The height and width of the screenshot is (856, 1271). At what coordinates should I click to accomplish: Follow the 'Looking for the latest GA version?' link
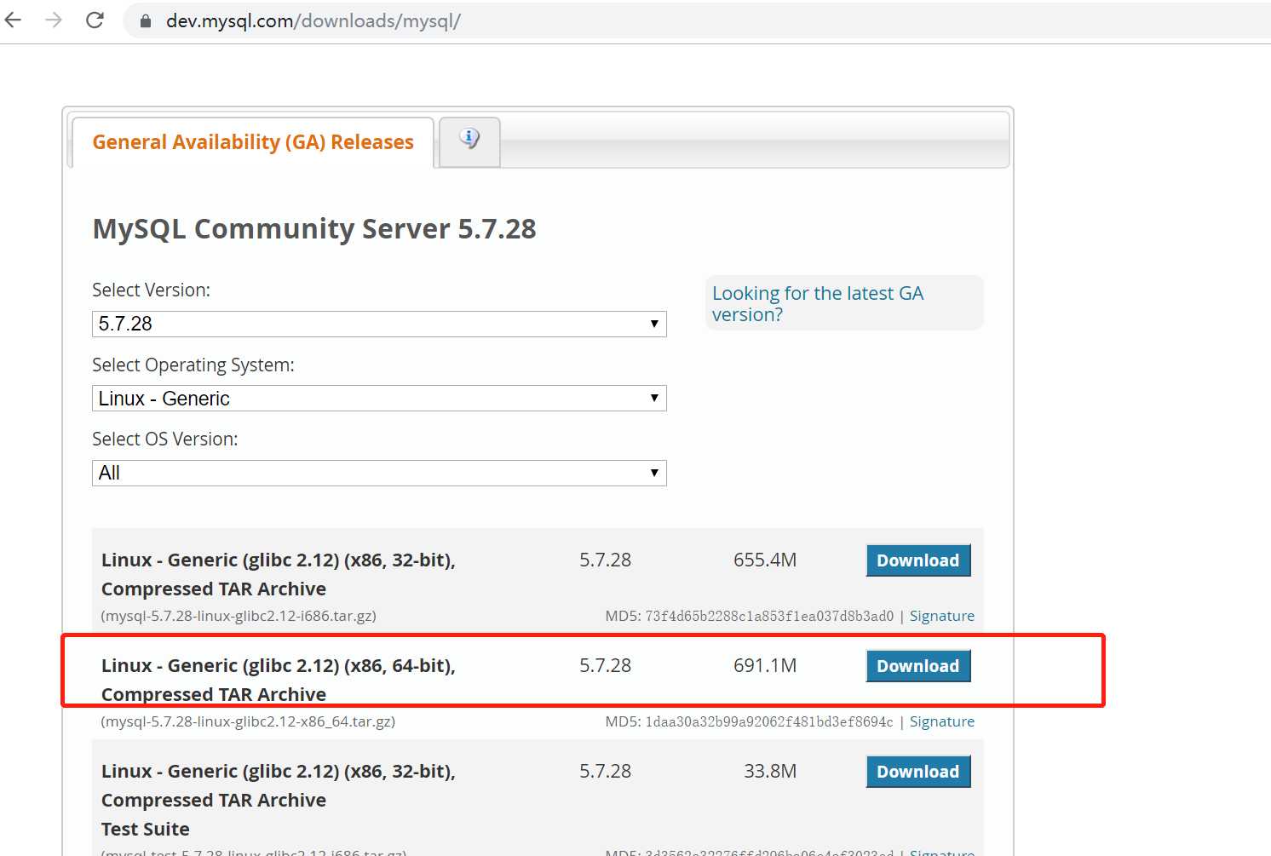[817, 304]
